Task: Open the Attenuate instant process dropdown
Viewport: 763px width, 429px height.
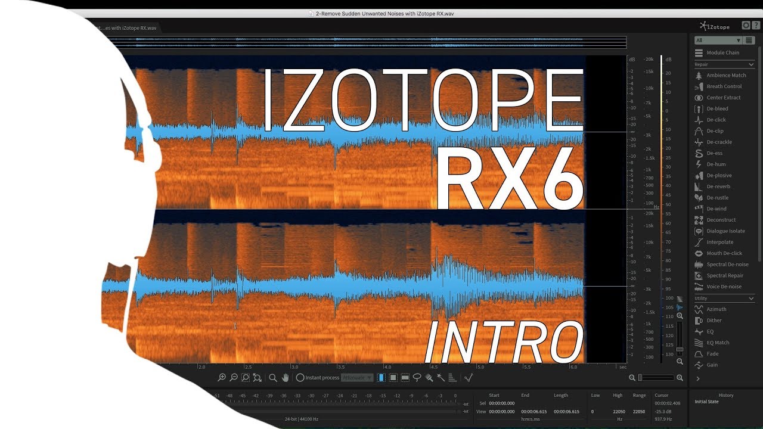Action: coord(358,378)
